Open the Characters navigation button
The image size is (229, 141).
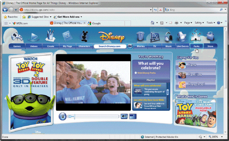[84, 46]
